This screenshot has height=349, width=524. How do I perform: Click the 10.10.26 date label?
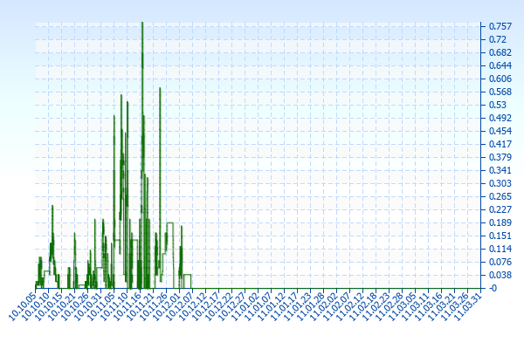tap(74, 306)
